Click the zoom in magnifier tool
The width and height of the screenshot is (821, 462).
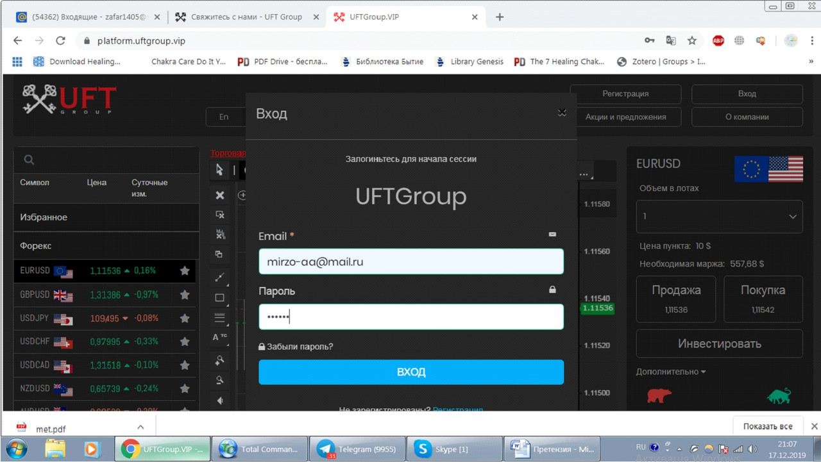[219, 360]
